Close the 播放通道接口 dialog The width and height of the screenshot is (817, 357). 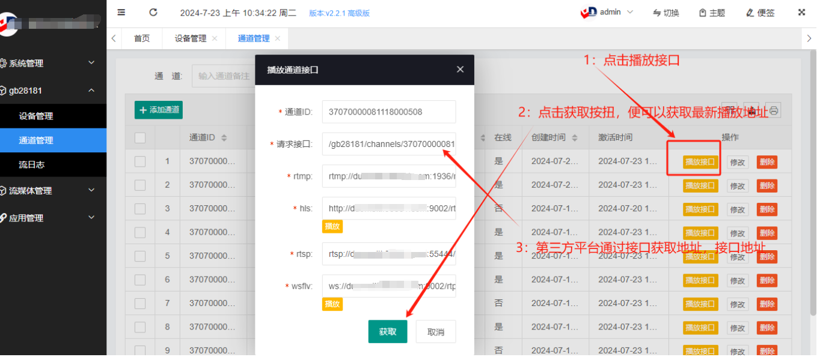pos(460,70)
